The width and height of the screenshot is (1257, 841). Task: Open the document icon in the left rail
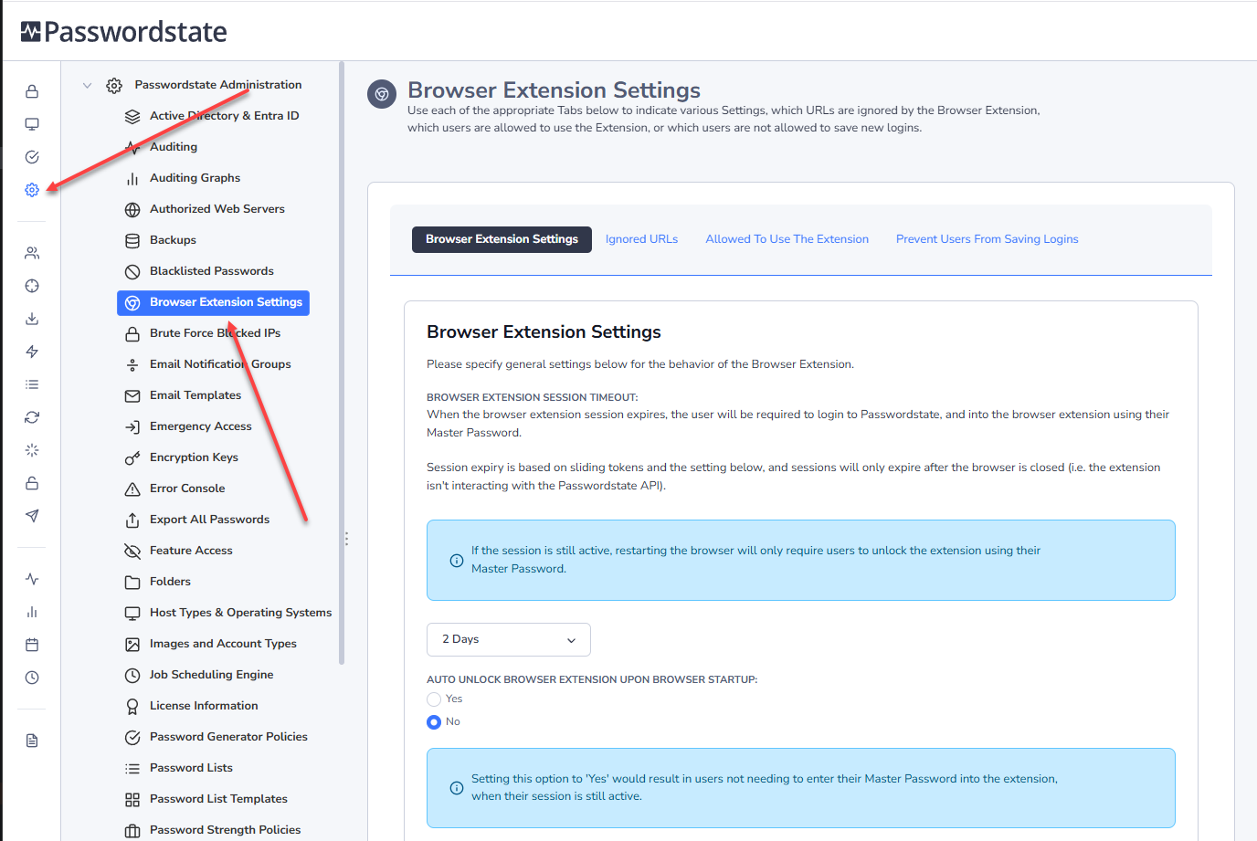32,741
